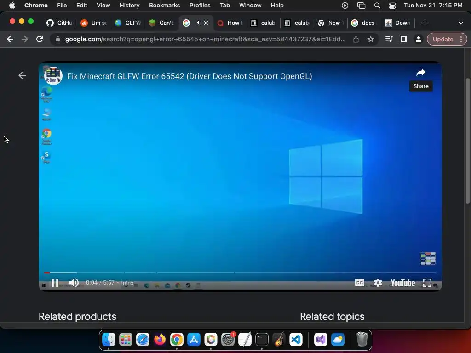Click the address bar URL
The width and height of the screenshot is (471, 353).
(x=205, y=39)
